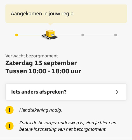Click the Tussen 10:00 - 18:00 uur time window
The image size is (132, 140).
coord(43,71)
